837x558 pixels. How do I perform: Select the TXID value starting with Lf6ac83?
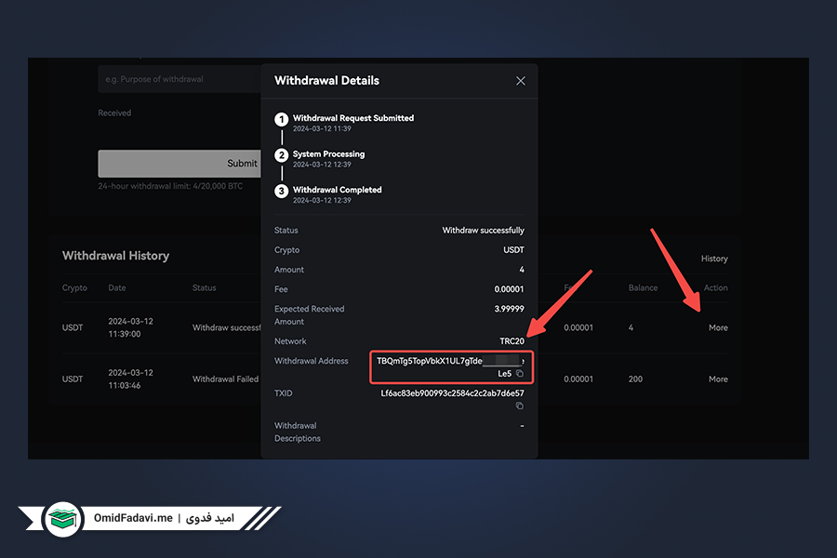tap(452, 393)
